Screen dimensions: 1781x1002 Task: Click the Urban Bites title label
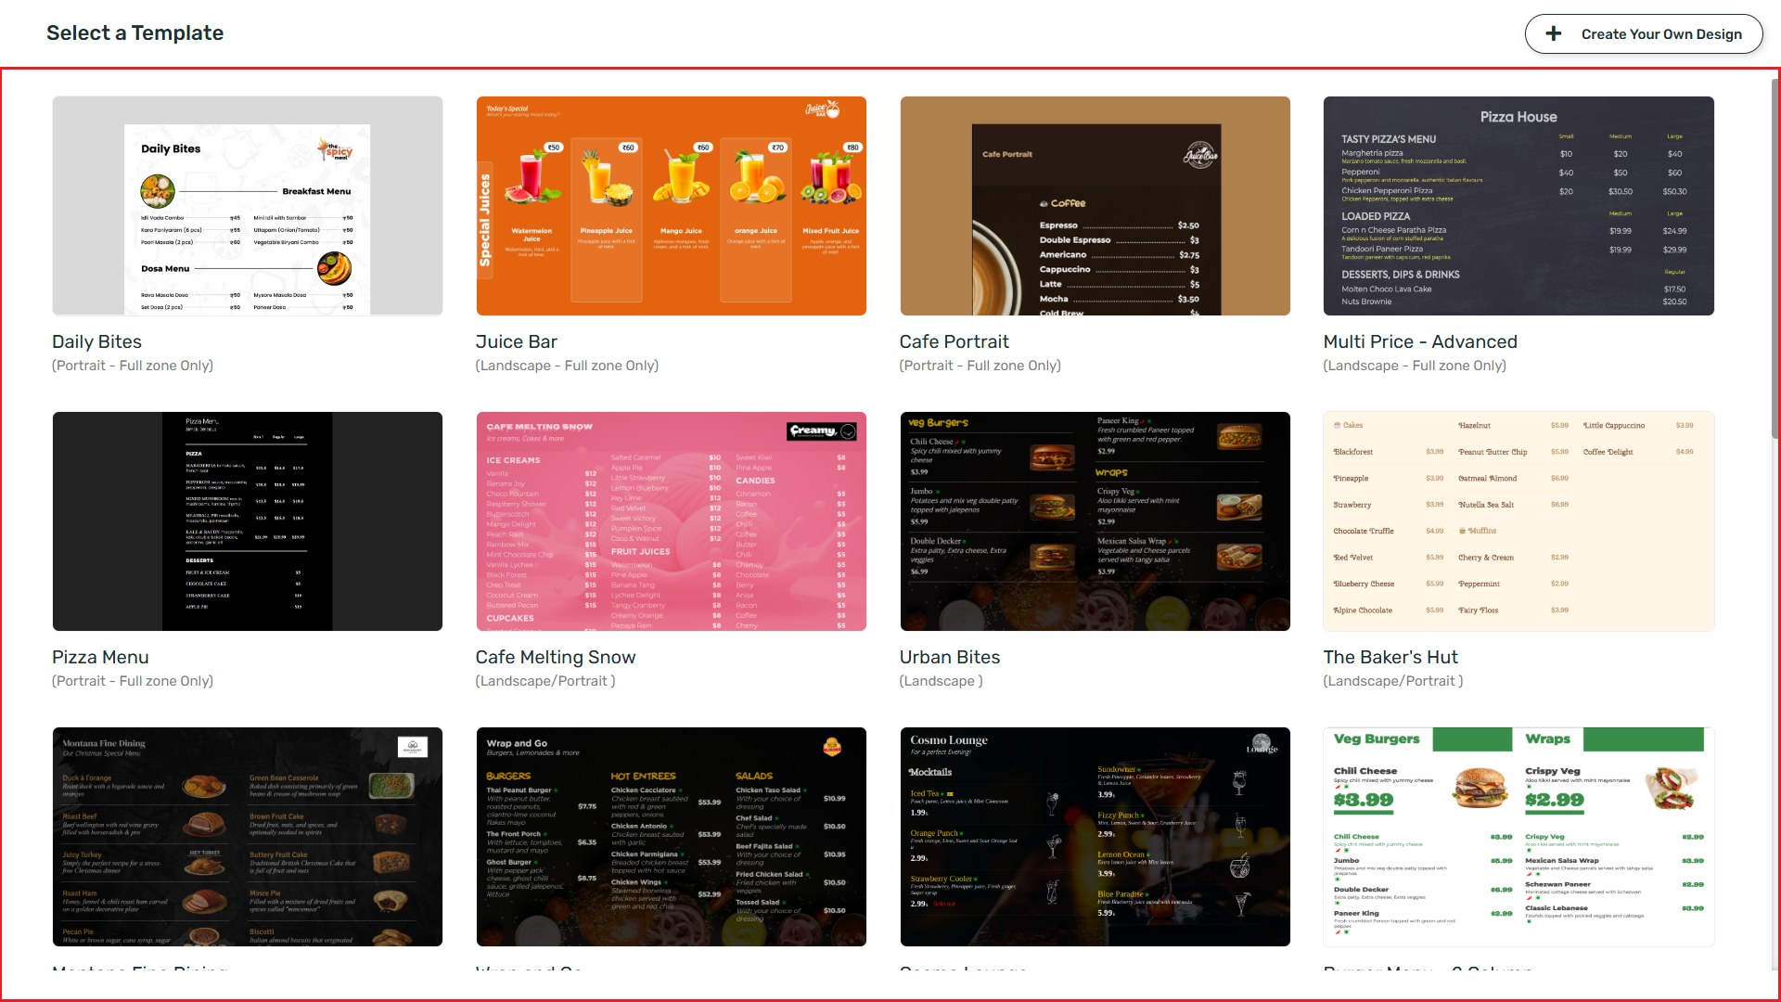click(950, 657)
